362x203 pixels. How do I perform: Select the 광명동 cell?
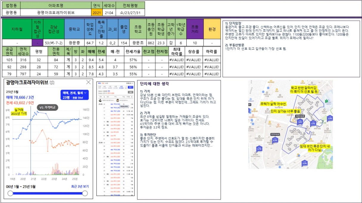tap(11, 13)
